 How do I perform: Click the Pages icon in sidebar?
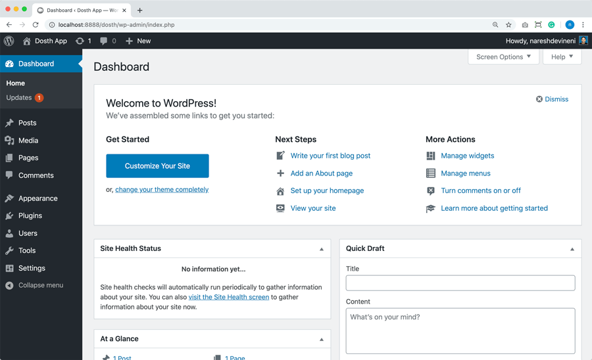point(9,158)
